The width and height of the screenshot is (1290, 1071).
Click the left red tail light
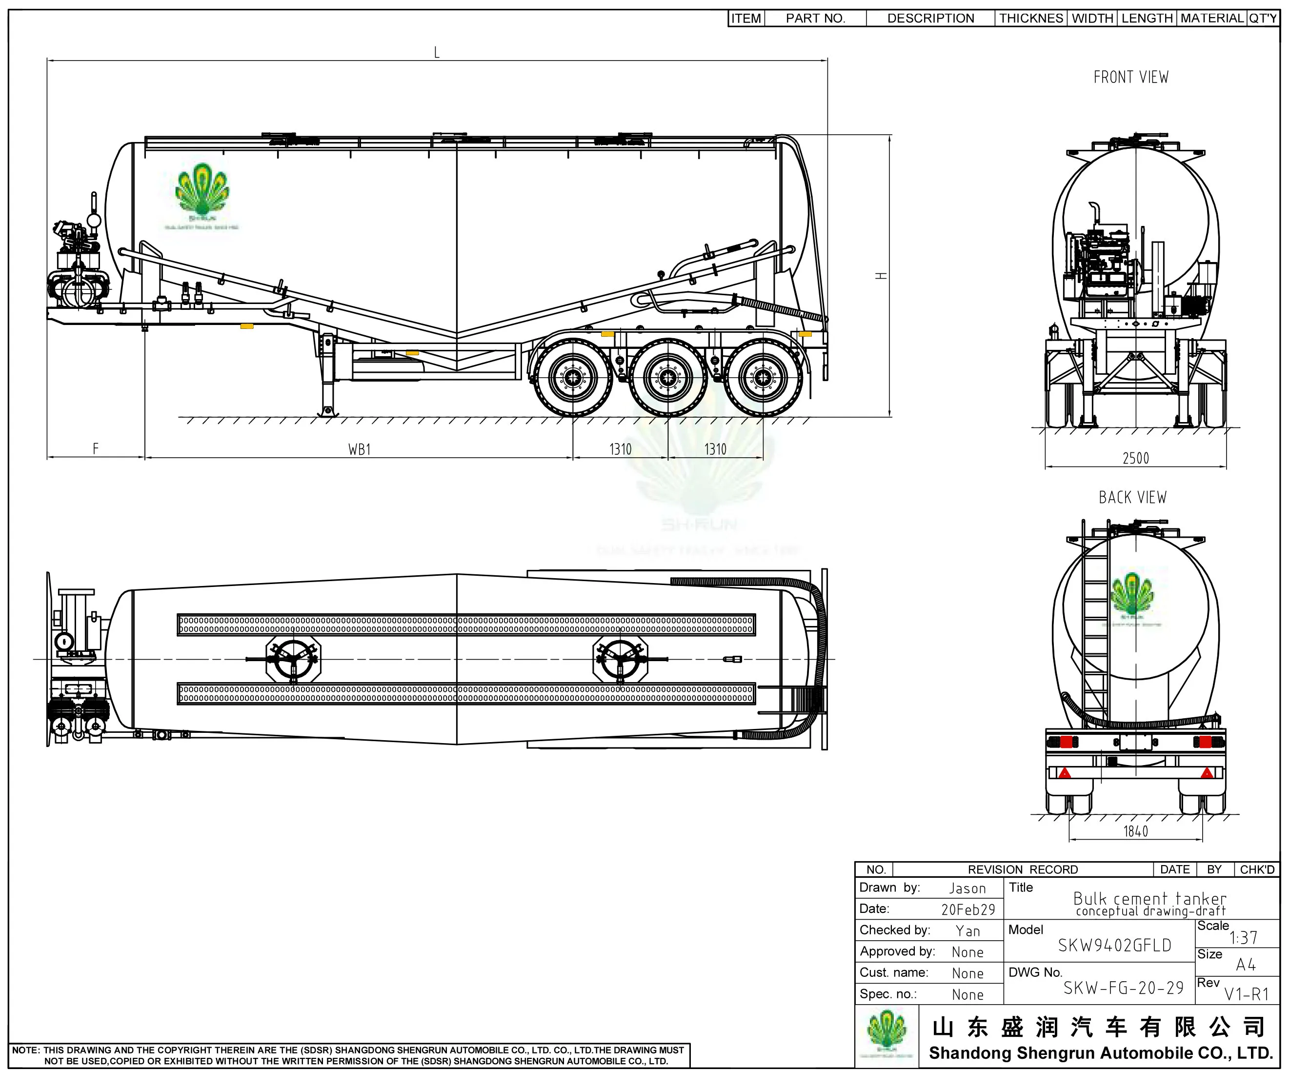point(1066,742)
